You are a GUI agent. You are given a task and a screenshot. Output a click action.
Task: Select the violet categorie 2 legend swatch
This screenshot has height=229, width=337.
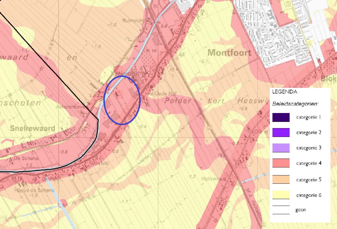pyautogui.click(x=281, y=132)
